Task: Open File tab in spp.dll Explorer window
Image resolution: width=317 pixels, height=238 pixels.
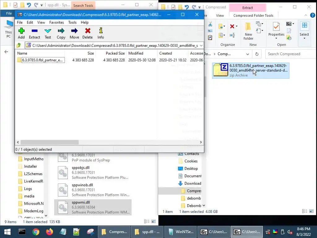Action: tap(9, 13)
